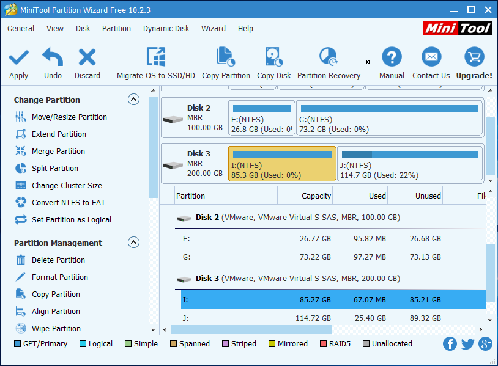
Task: Click the GPT/Primary legend color box
Action: (x=18, y=344)
